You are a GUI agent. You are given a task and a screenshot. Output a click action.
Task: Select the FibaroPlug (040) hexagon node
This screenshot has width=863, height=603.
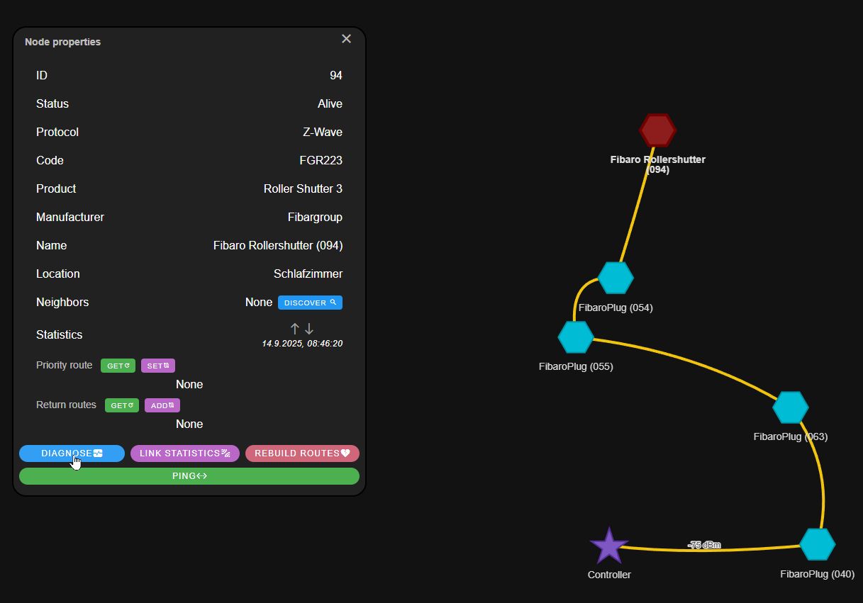click(x=817, y=544)
